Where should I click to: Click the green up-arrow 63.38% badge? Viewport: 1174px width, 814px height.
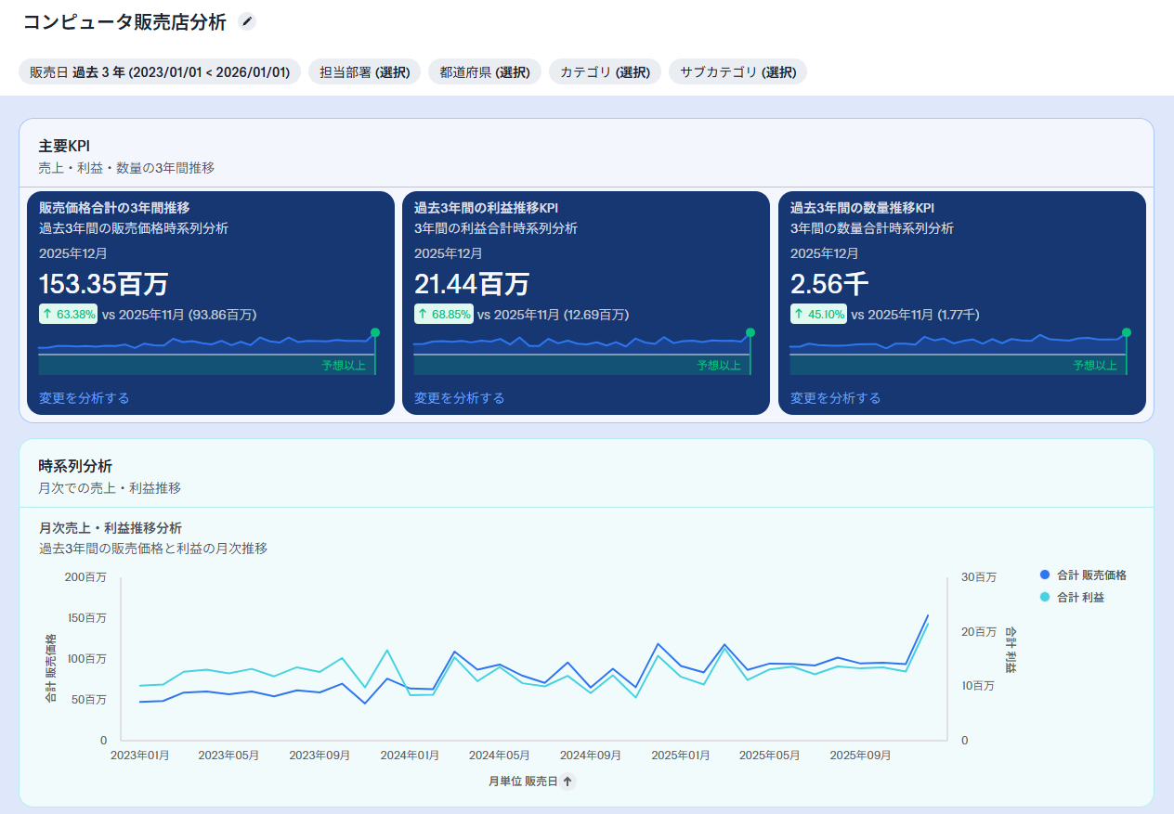click(68, 315)
